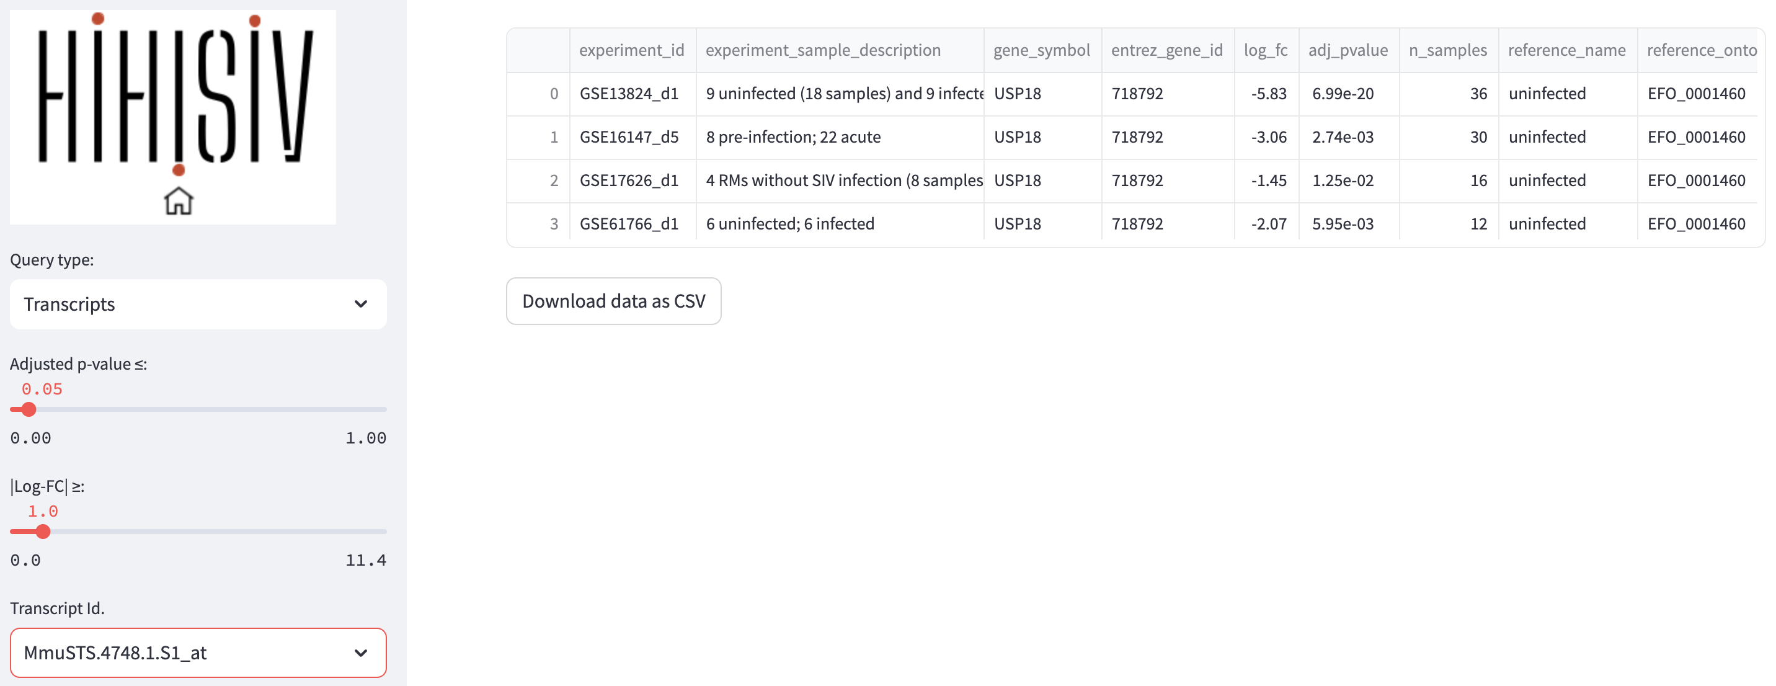Click the '8 pre-infection; 22 acute' cell
Image resolution: width=1776 pixels, height=686 pixels.
coord(840,137)
